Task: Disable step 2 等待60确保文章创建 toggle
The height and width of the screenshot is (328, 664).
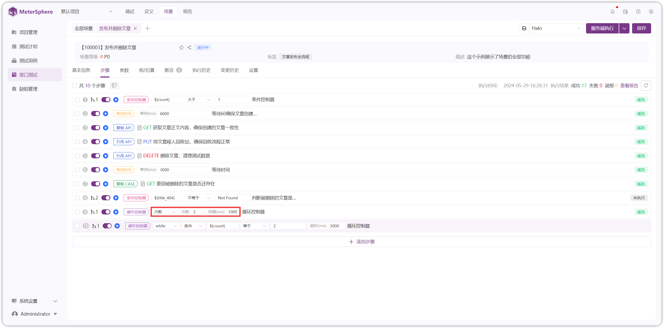Action: 96,114
